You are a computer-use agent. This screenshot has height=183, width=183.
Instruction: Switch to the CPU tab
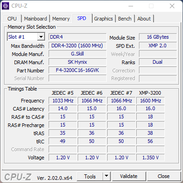[12, 19]
